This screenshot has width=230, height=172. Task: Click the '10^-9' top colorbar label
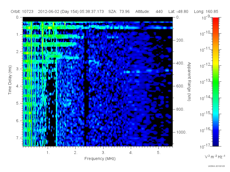click(x=206, y=17)
